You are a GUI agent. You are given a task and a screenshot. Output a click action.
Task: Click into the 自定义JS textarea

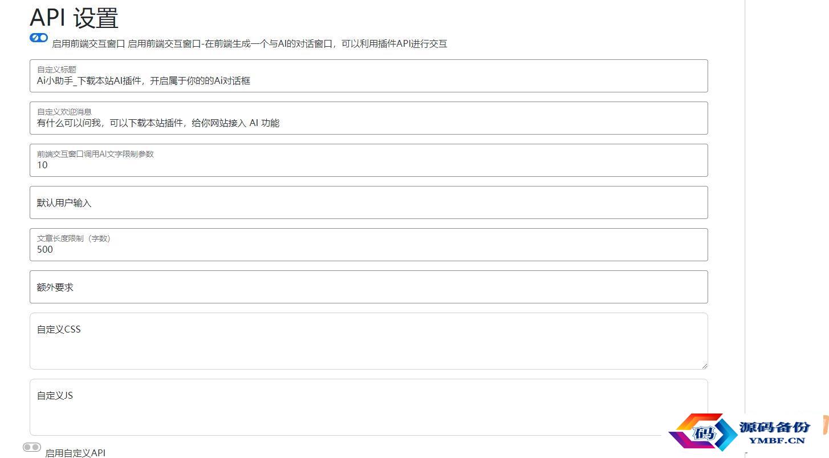tap(368, 407)
